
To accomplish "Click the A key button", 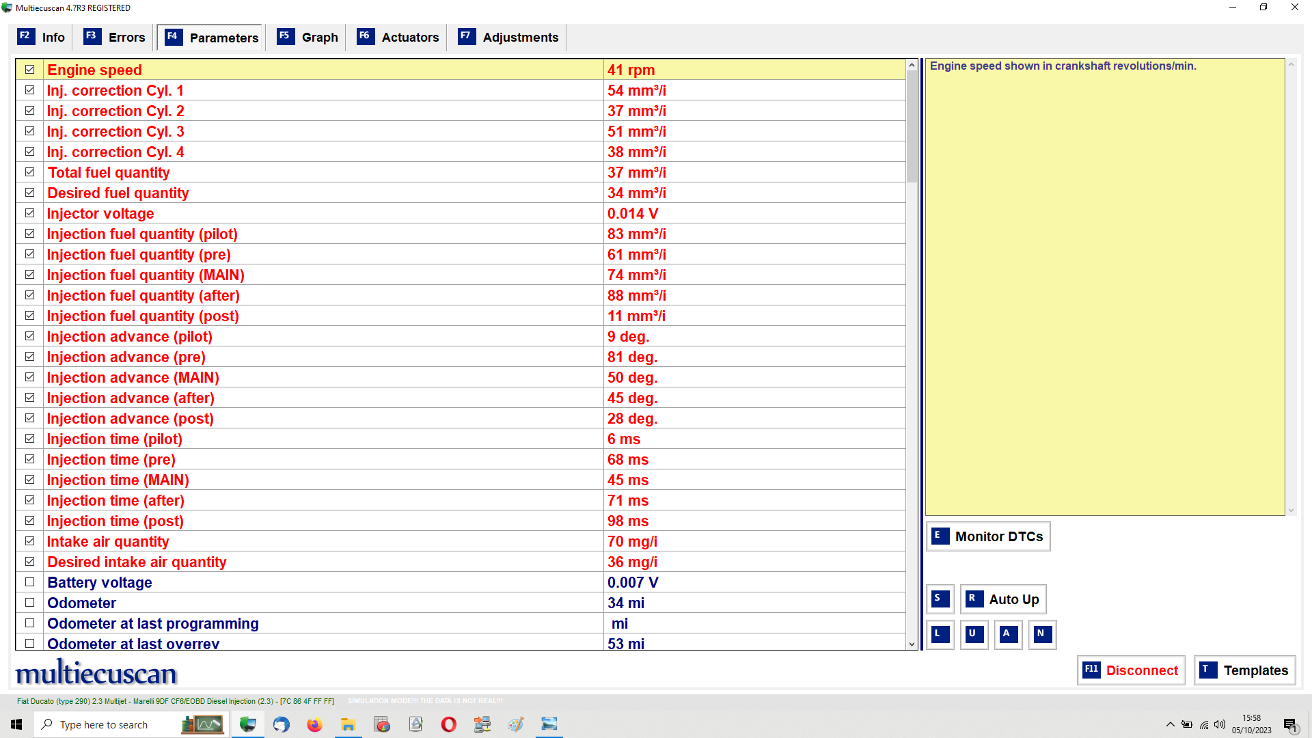I will click(1008, 635).
